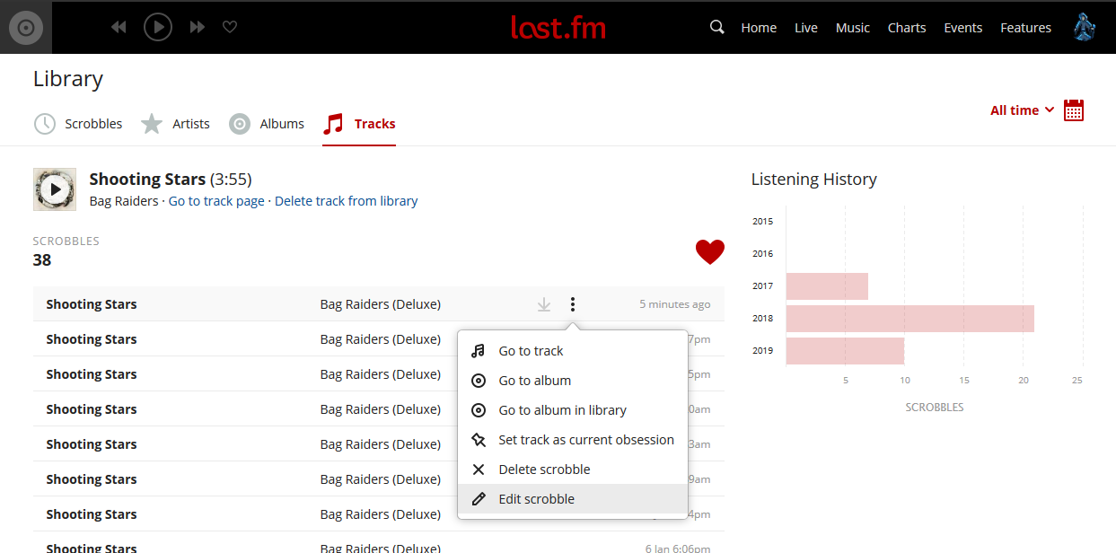Screen dimensions: 1116x553
Task: Click the scrobble count '38'
Action: (x=42, y=260)
